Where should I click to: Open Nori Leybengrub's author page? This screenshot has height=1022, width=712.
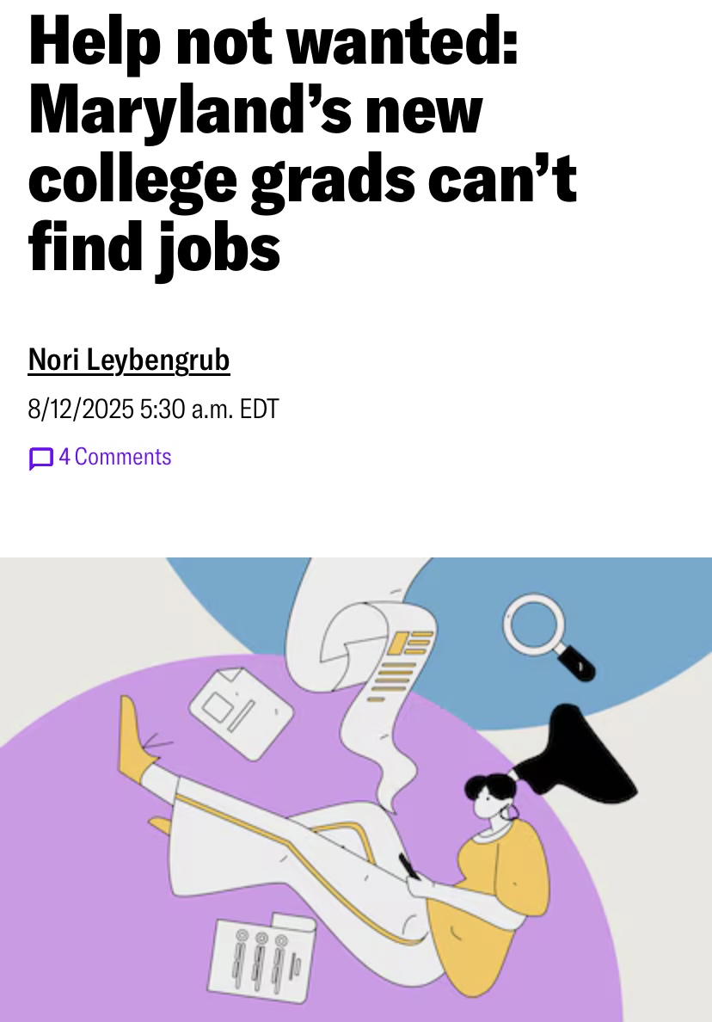(129, 360)
